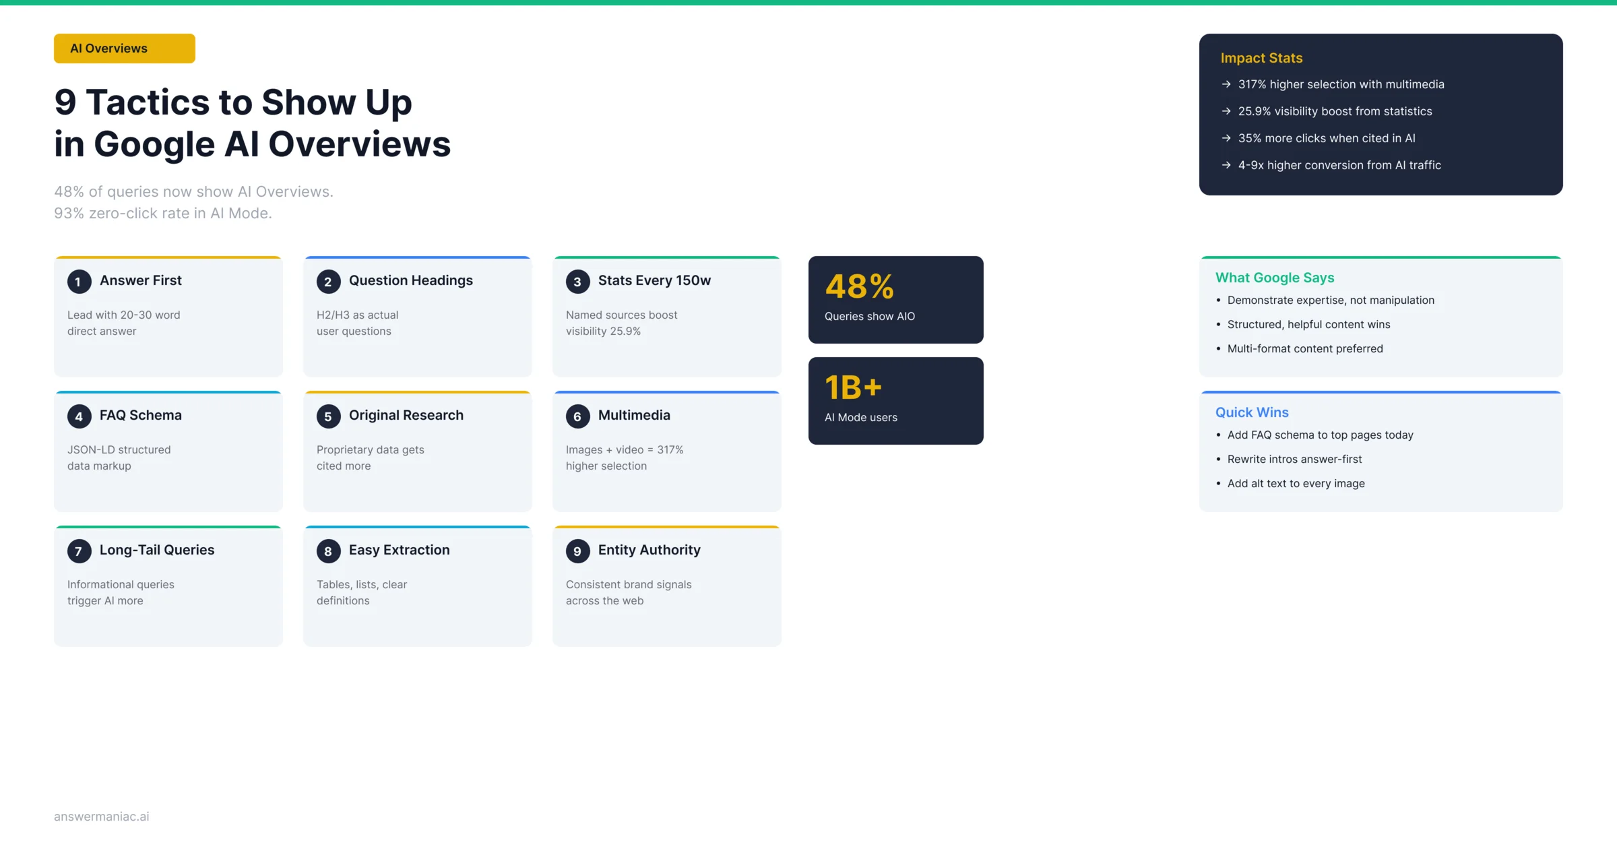
Task: Click the number 9 badge on Entity Authority
Action: tap(577, 551)
